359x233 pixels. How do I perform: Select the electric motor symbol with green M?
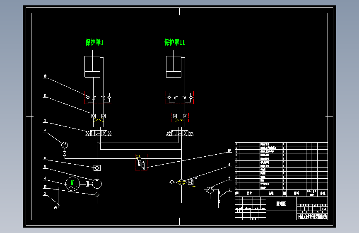72,184
